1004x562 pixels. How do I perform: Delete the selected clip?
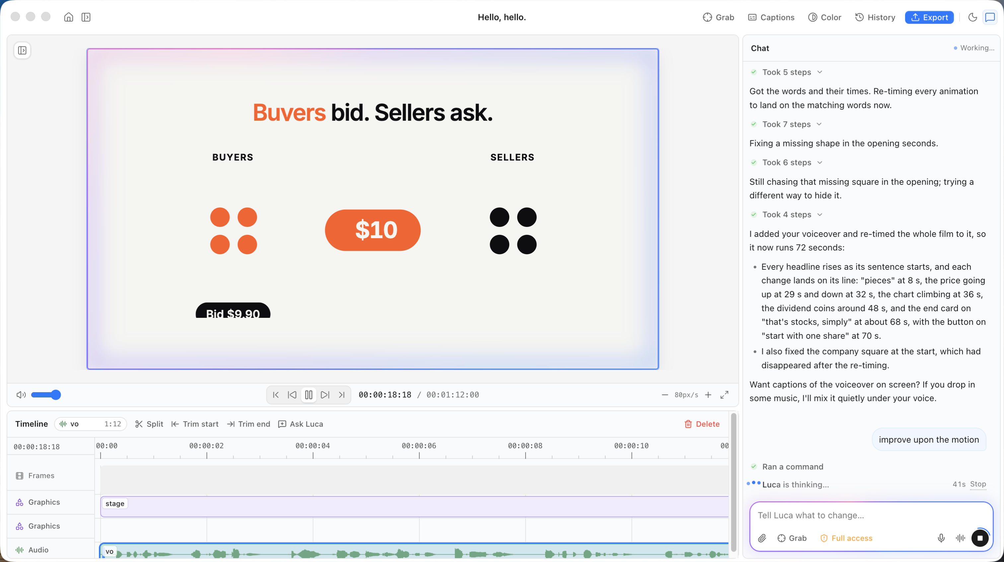coord(702,424)
